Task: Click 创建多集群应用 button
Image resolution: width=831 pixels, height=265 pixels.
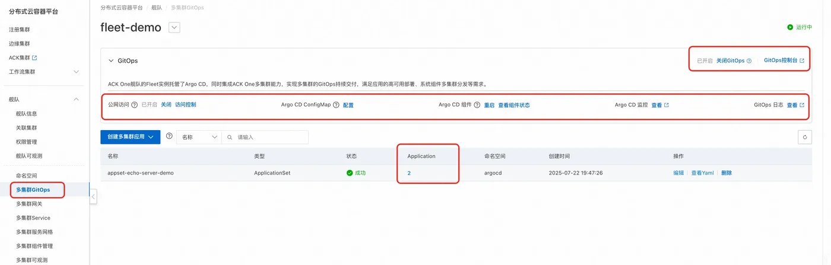Action: [x=131, y=137]
